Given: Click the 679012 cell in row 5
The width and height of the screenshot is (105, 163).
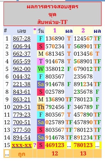Looking at the screenshot, I should pos(83,69).
